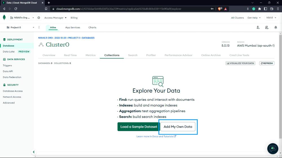Expand Nikhil's Org dropdown
The height and width of the screenshot is (158, 282).
coord(22,18)
